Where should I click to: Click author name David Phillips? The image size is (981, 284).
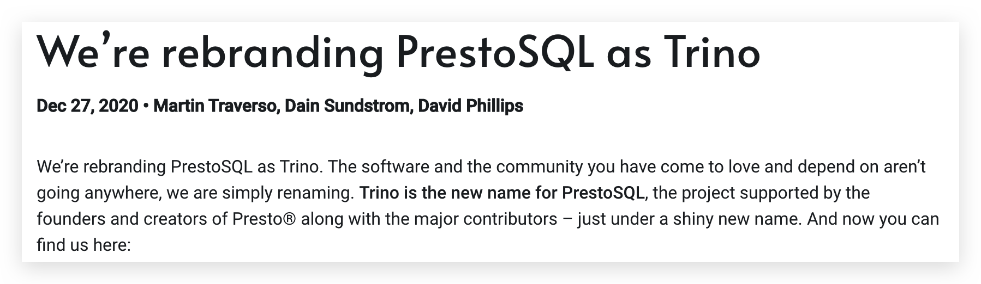[470, 106]
